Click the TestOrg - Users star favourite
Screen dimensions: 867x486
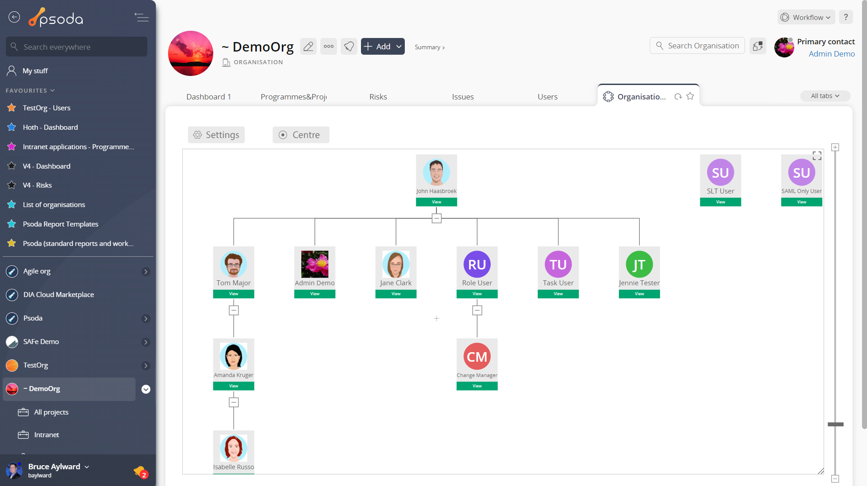pyautogui.click(x=12, y=108)
